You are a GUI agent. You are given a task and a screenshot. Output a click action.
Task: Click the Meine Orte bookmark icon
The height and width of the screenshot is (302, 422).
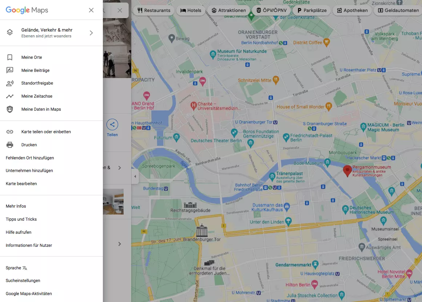click(x=10, y=57)
